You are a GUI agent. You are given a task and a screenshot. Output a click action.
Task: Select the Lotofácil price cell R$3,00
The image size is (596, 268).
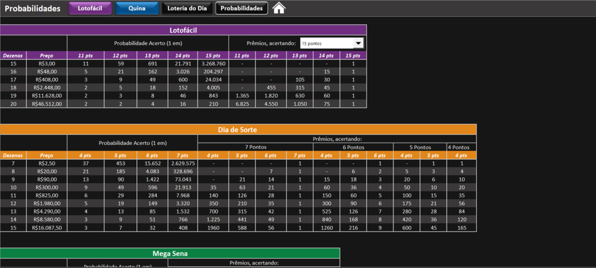pos(47,64)
